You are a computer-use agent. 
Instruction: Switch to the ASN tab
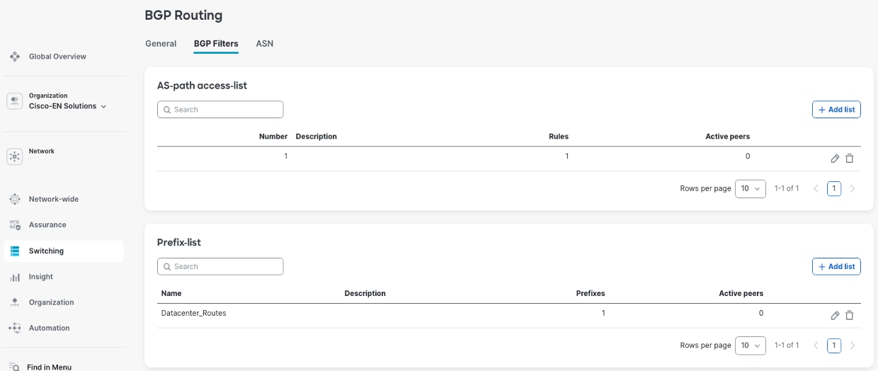pos(264,44)
